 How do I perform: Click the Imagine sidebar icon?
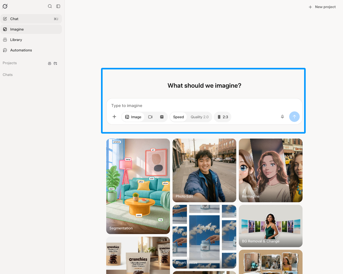pyautogui.click(x=5, y=29)
